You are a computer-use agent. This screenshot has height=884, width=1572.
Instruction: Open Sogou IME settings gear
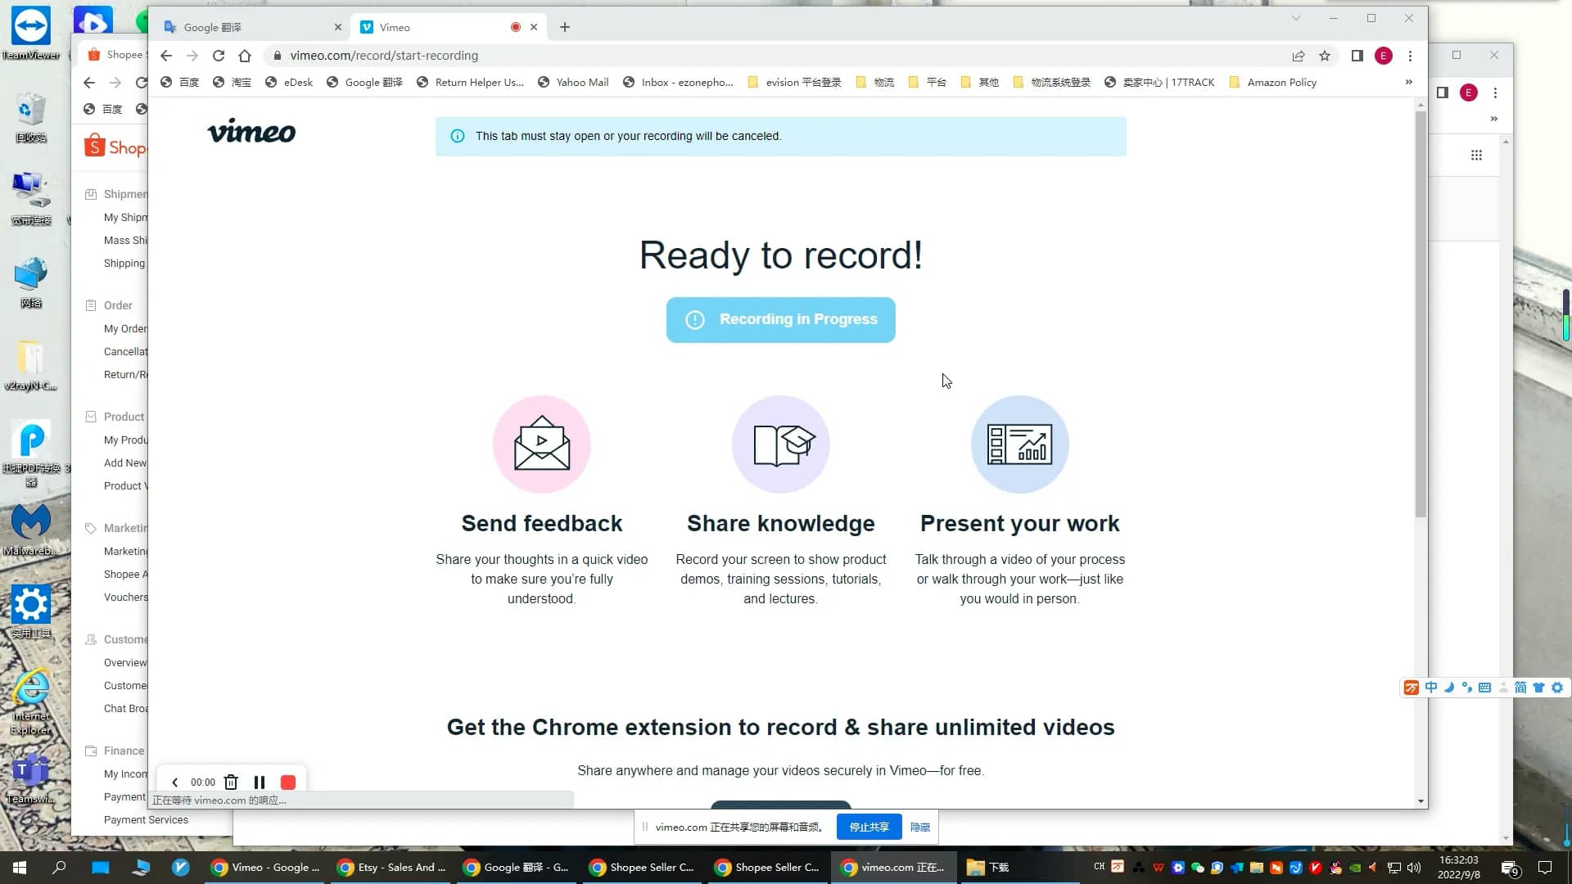pyautogui.click(x=1557, y=688)
